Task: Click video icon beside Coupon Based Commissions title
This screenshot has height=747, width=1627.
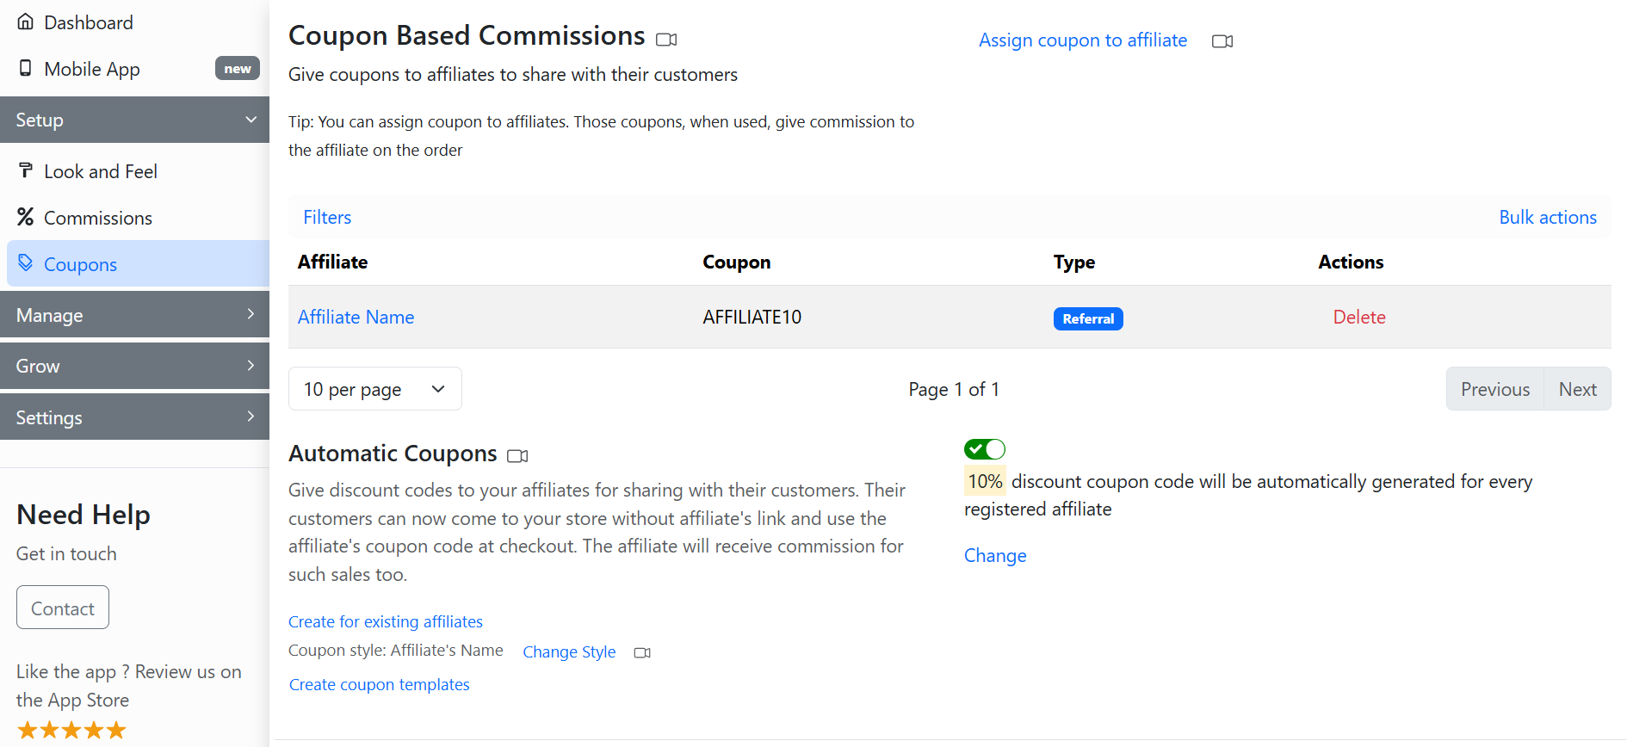Action: pos(666,40)
